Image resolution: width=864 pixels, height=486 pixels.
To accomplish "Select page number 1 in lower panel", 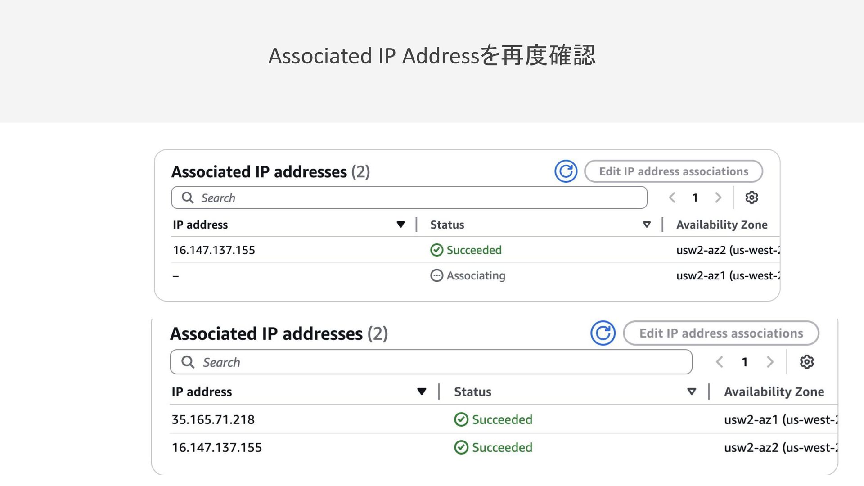I will click(745, 362).
